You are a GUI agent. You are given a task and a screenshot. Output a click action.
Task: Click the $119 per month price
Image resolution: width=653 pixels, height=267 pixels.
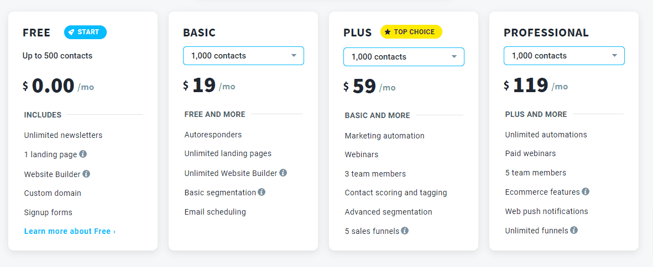pos(536,86)
